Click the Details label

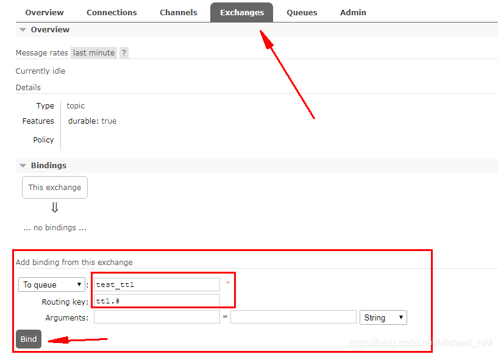pos(28,88)
